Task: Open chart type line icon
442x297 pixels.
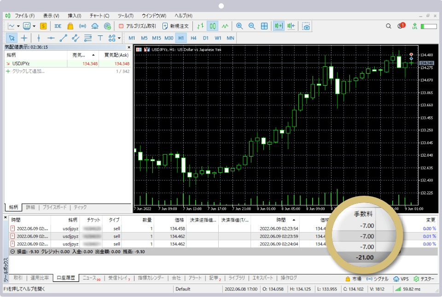Action: coord(11,26)
